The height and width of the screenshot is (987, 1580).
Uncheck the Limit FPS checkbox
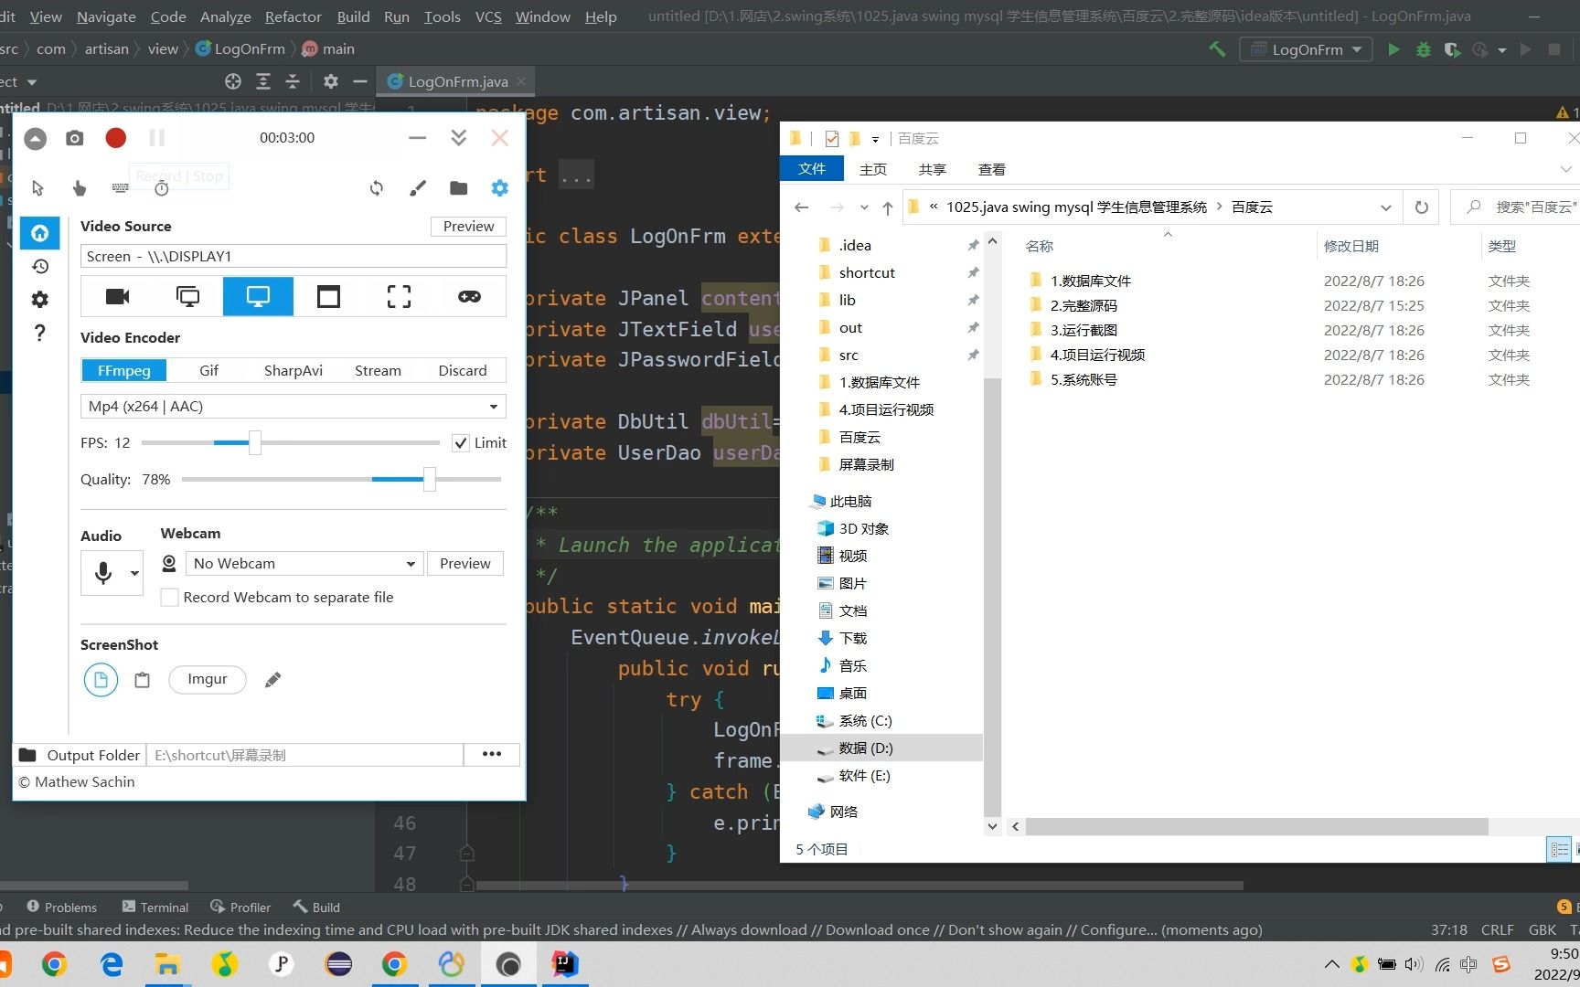pos(461,442)
